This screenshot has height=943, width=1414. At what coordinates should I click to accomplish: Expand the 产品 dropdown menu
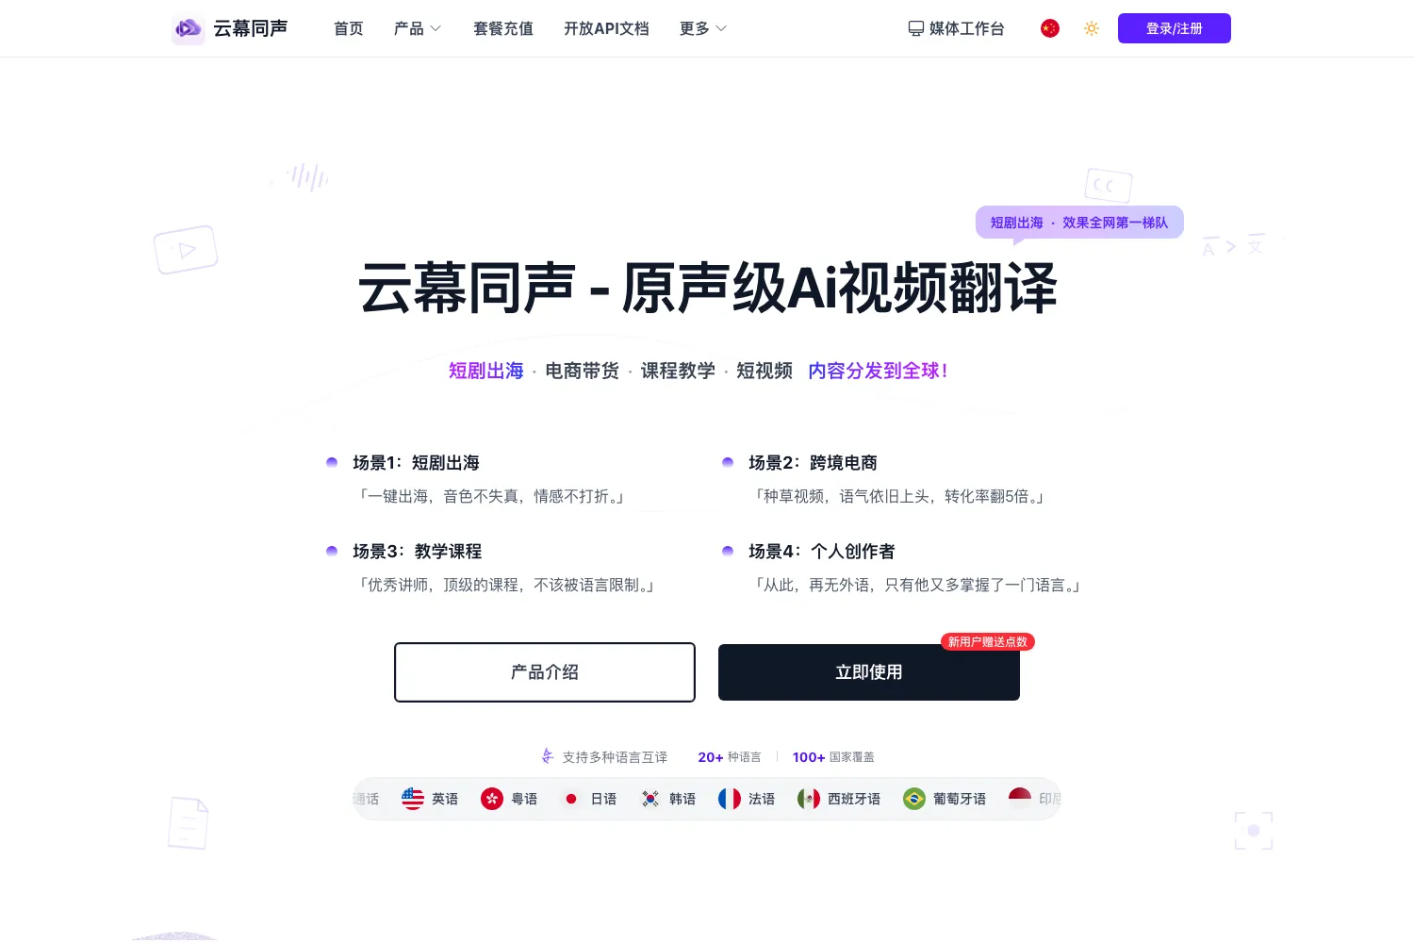click(418, 28)
